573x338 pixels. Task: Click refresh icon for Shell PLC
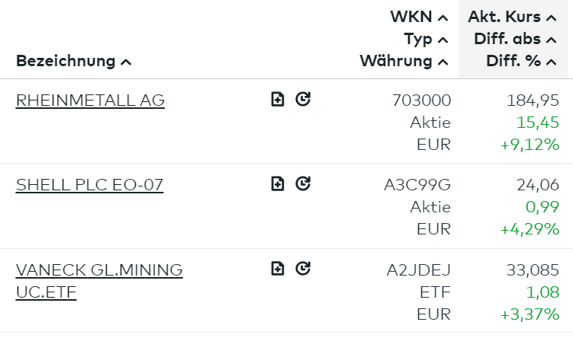tap(303, 183)
